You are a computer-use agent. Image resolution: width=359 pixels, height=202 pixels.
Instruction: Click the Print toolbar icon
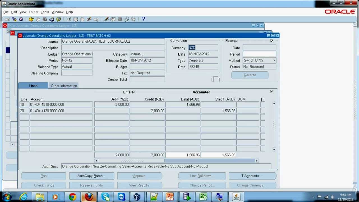point(52,19)
